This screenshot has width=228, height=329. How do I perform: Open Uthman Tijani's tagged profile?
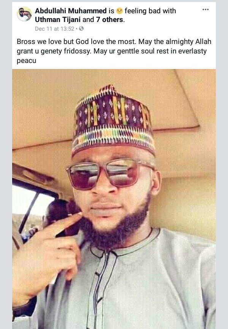point(58,19)
